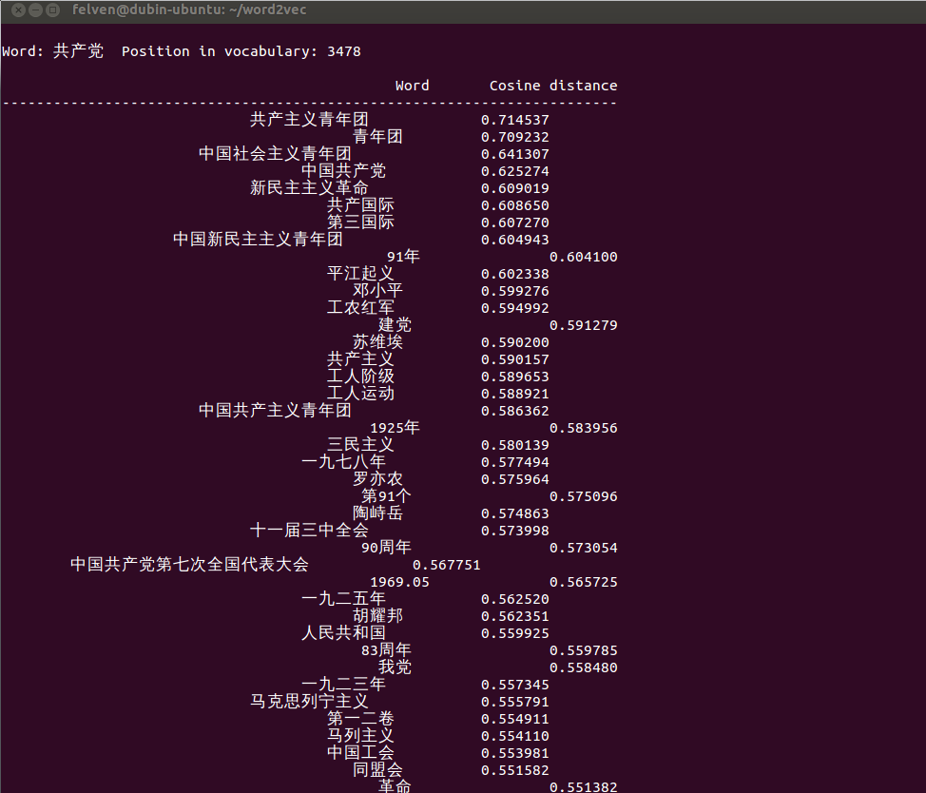Select the name 陶峙岳

377,513
